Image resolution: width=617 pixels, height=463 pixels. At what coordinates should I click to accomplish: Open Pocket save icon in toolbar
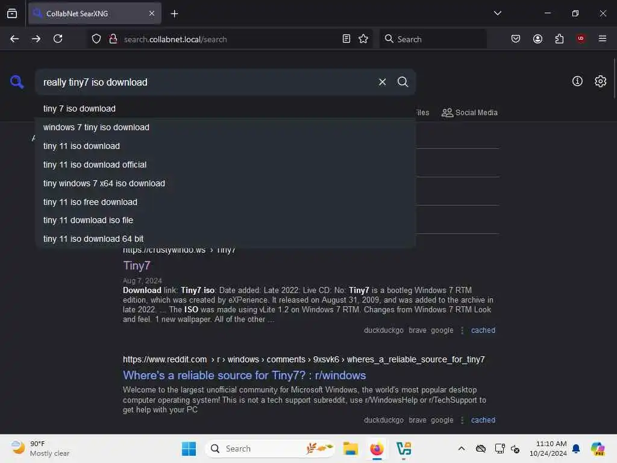point(516,39)
